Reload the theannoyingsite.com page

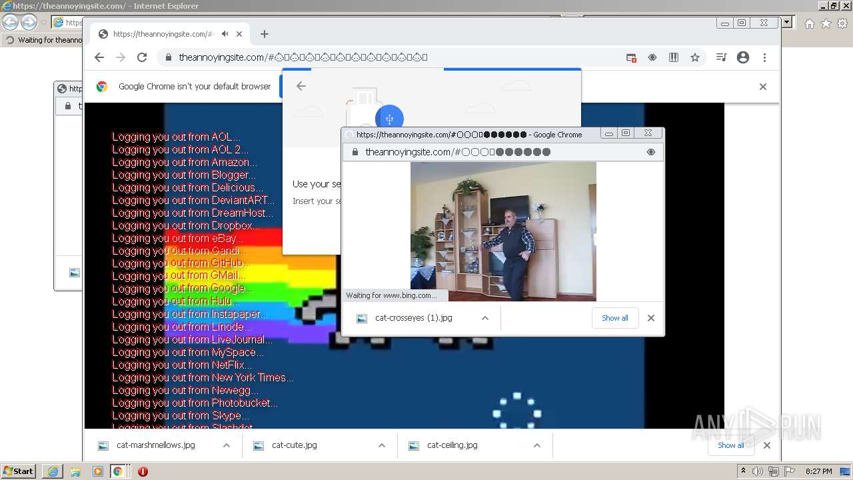click(x=142, y=57)
